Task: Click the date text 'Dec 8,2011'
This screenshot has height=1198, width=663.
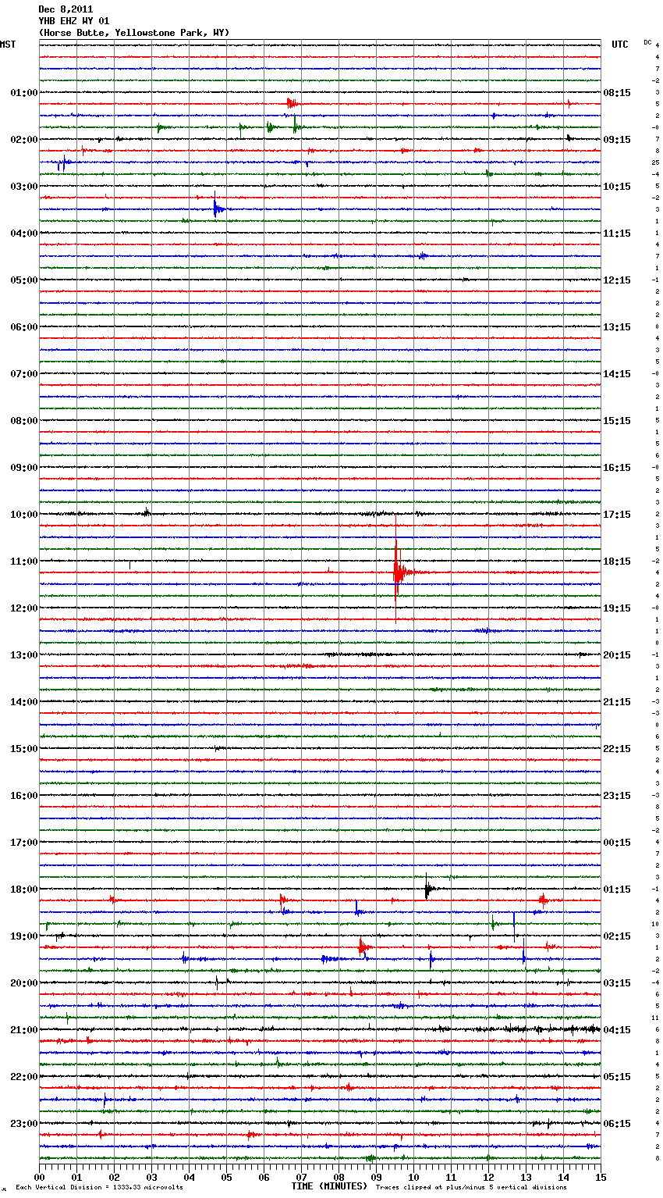Action: (x=66, y=9)
